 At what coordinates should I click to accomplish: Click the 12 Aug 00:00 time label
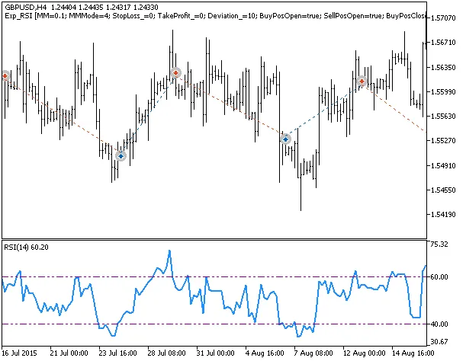[364, 353]
